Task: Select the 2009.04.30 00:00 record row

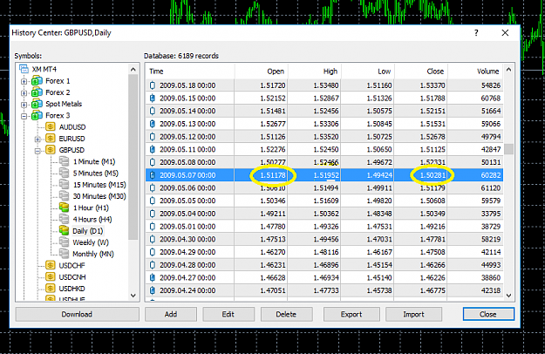Action: click(x=324, y=240)
